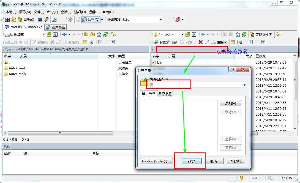The height and width of the screenshot is (183, 300).
Task: Click remote panel select files plus icon
Action: click(x=251, y=42)
